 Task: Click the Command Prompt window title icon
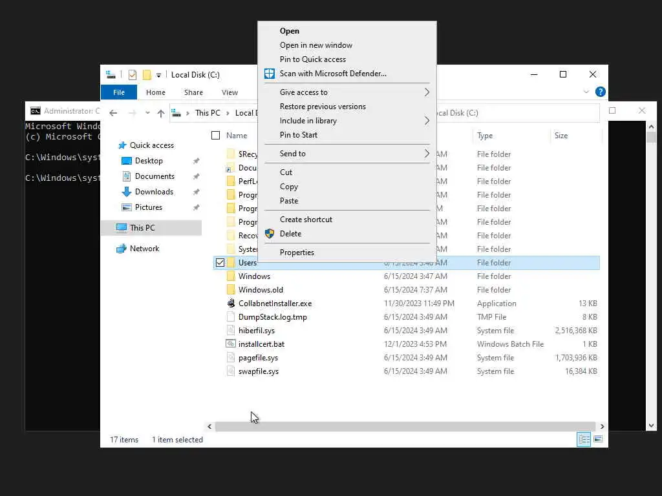pos(36,111)
